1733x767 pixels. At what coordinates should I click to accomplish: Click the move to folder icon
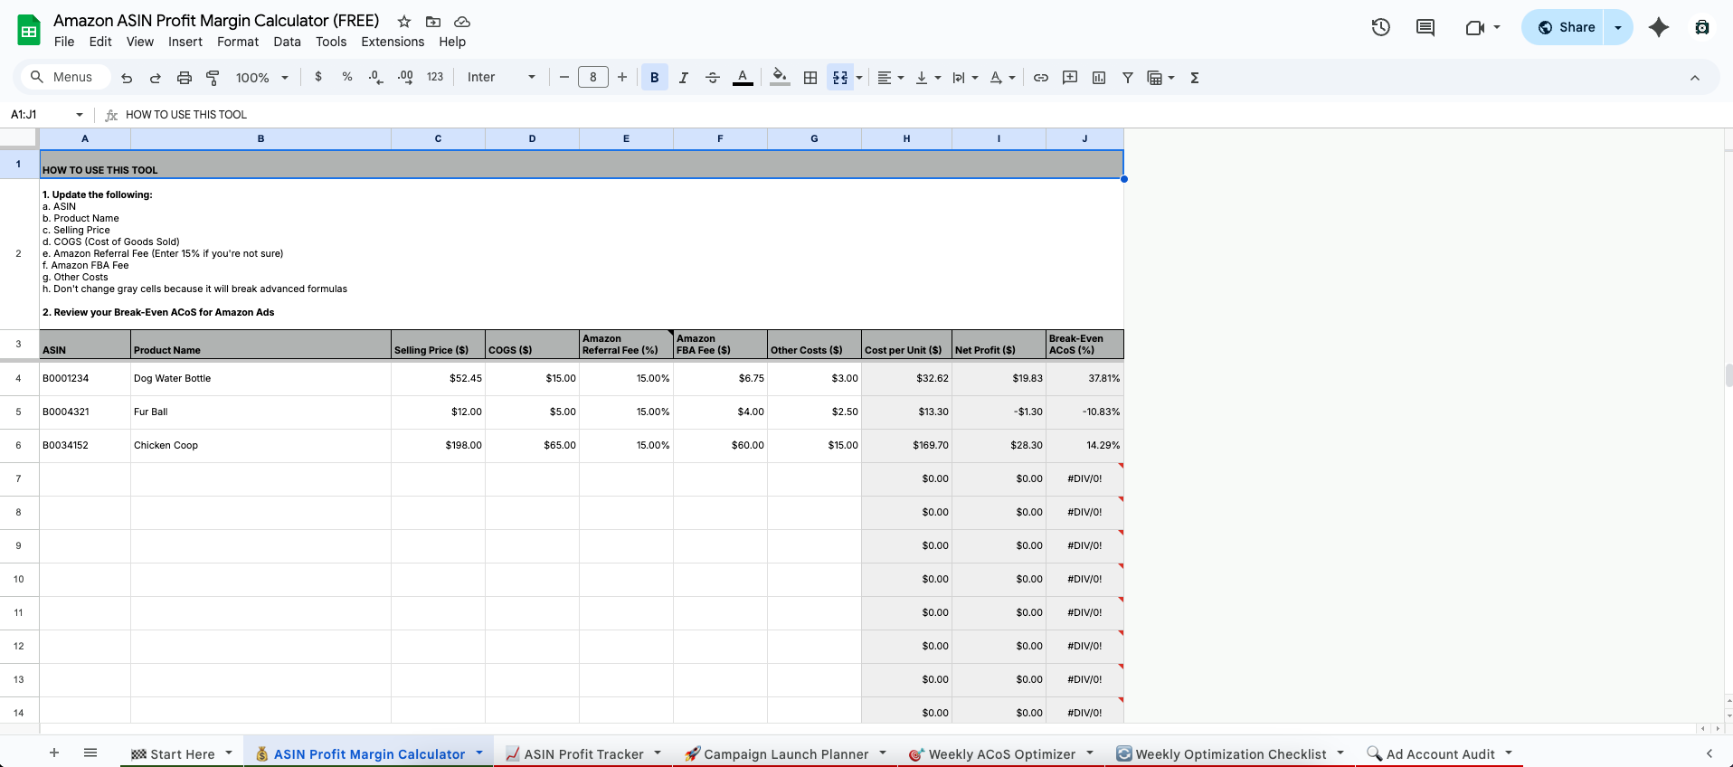click(433, 22)
